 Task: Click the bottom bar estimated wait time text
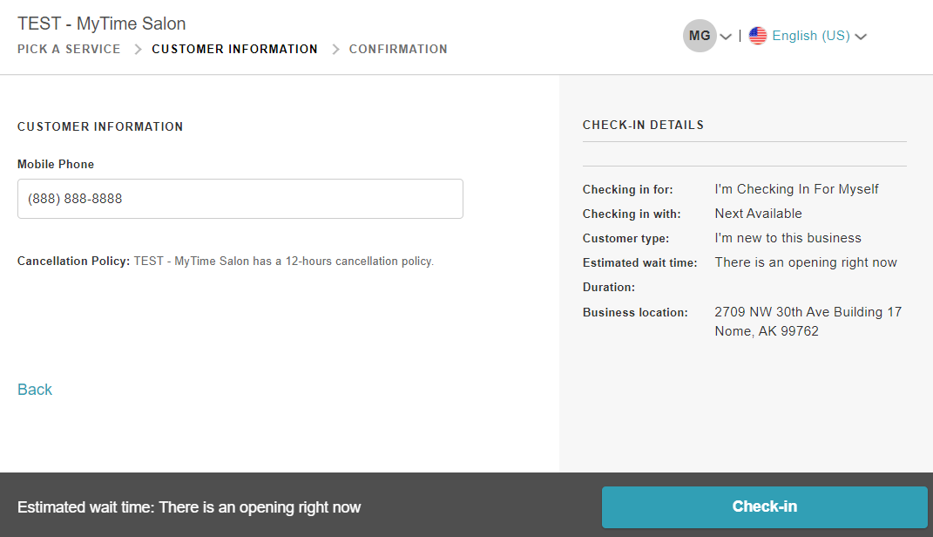pos(189,507)
